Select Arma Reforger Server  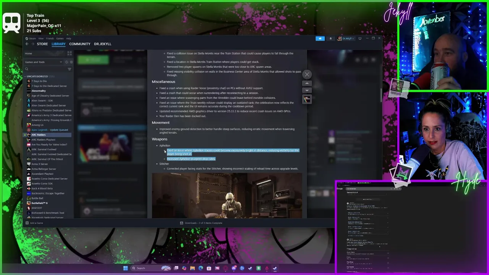pyautogui.click(x=44, y=169)
